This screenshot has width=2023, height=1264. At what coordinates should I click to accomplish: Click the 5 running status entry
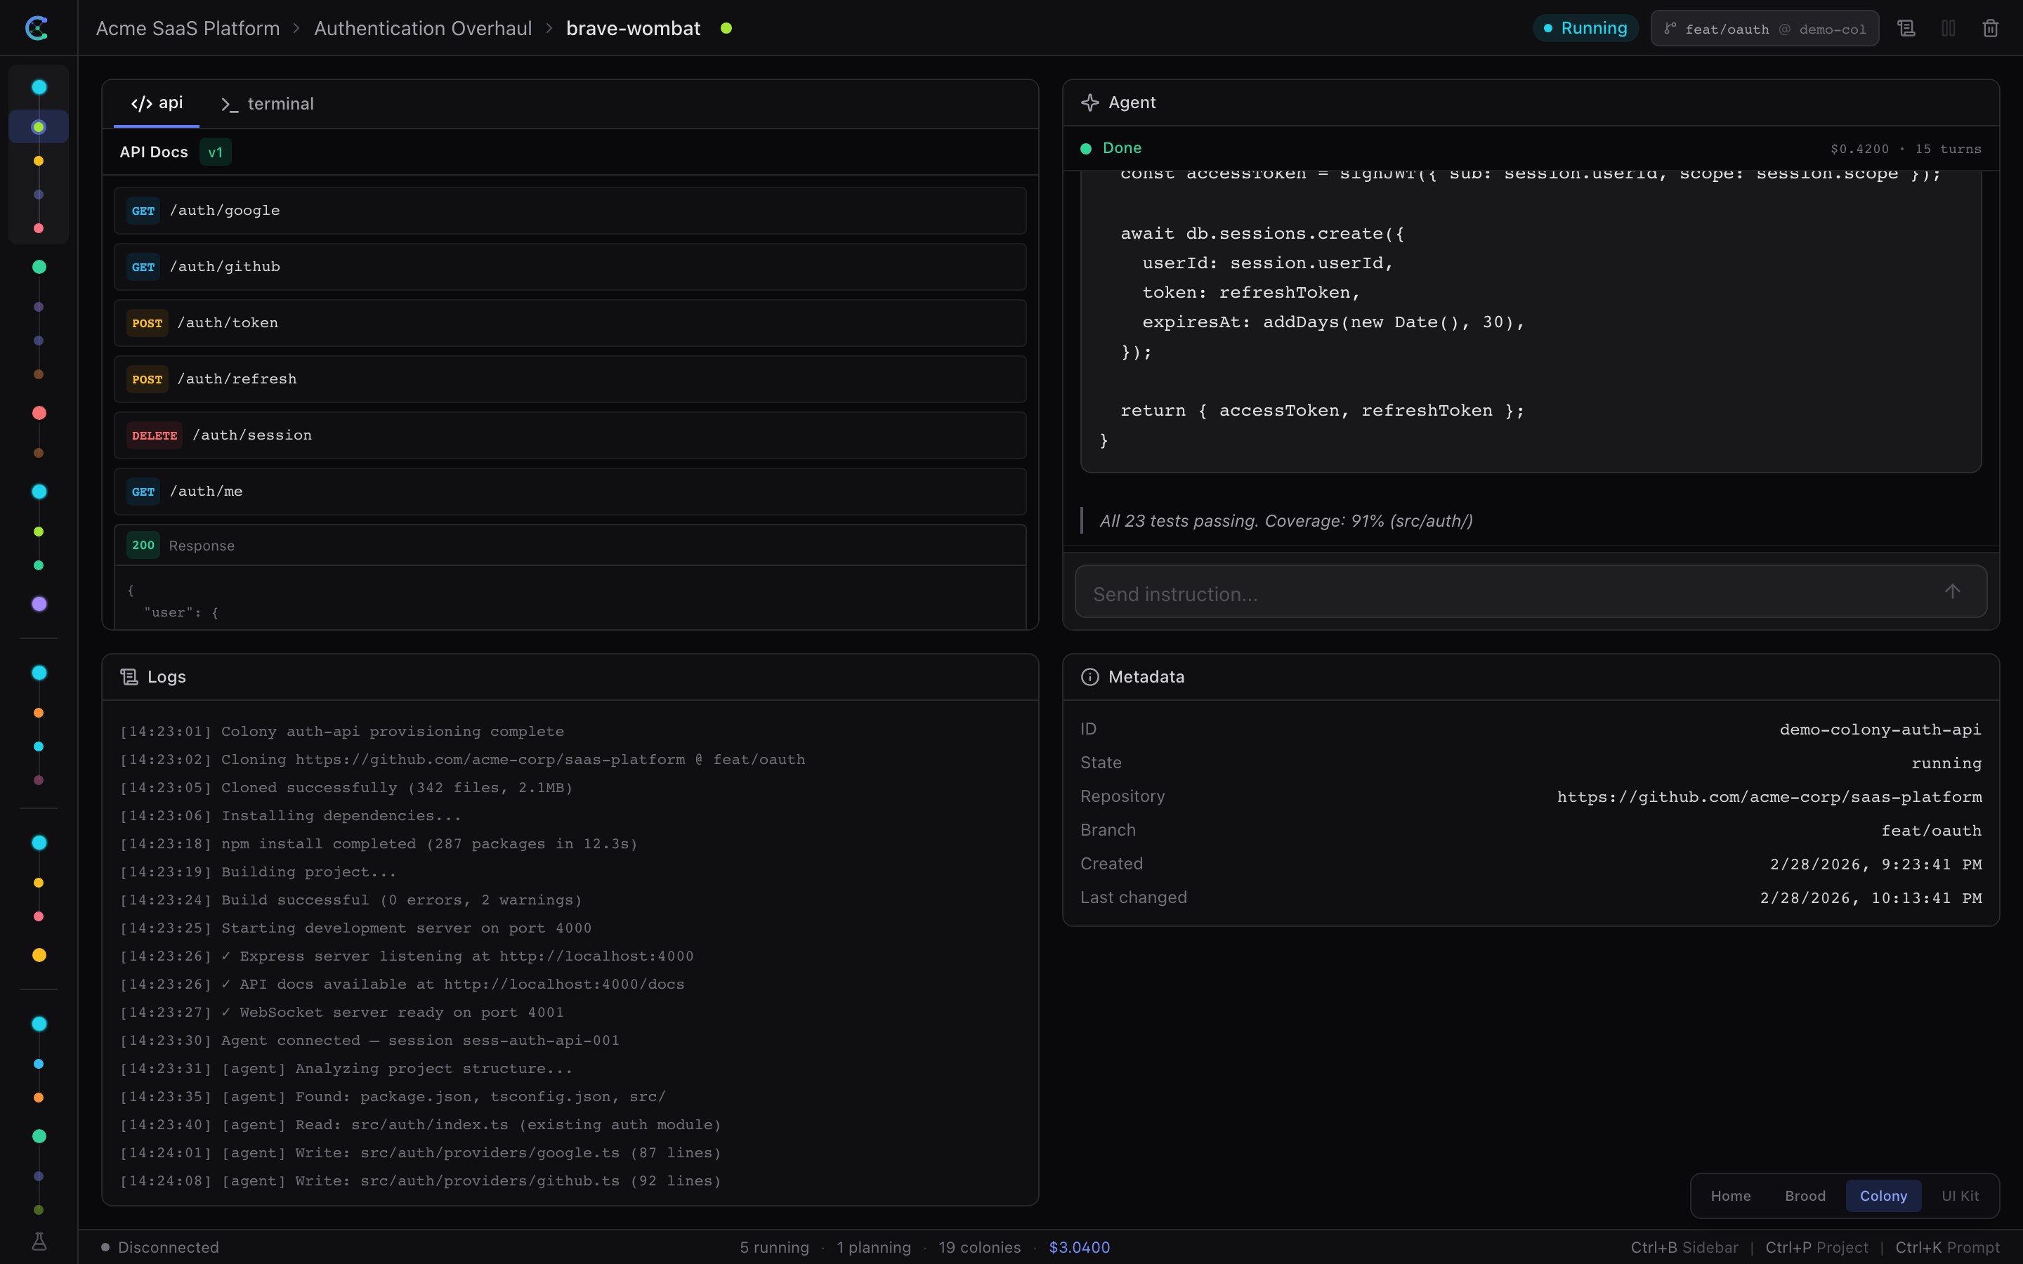click(x=774, y=1247)
